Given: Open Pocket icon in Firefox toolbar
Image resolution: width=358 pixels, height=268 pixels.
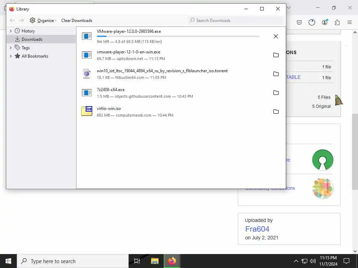Looking at the screenshot, I should [299, 22].
